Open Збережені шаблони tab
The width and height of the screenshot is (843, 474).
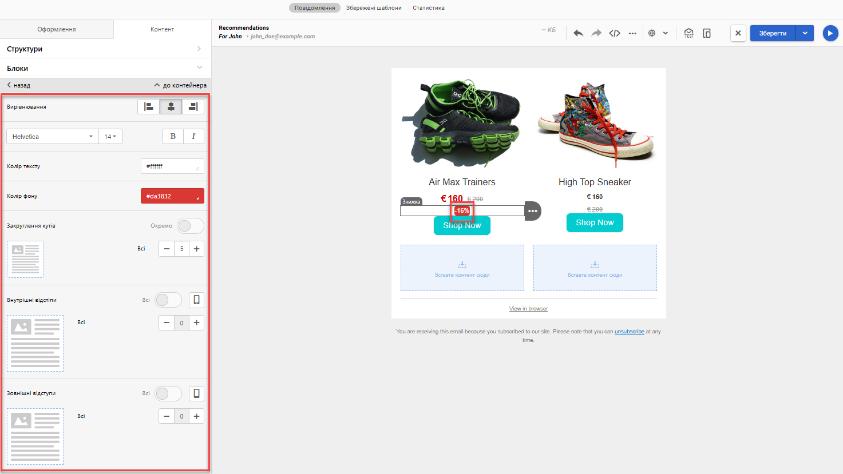[374, 8]
